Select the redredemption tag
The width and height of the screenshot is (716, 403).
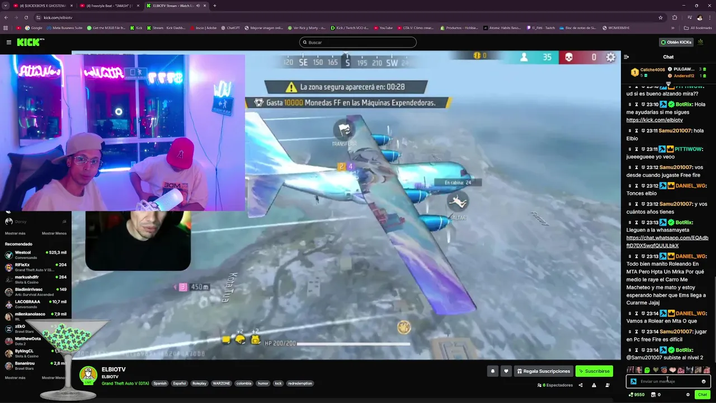pos(300,383)
